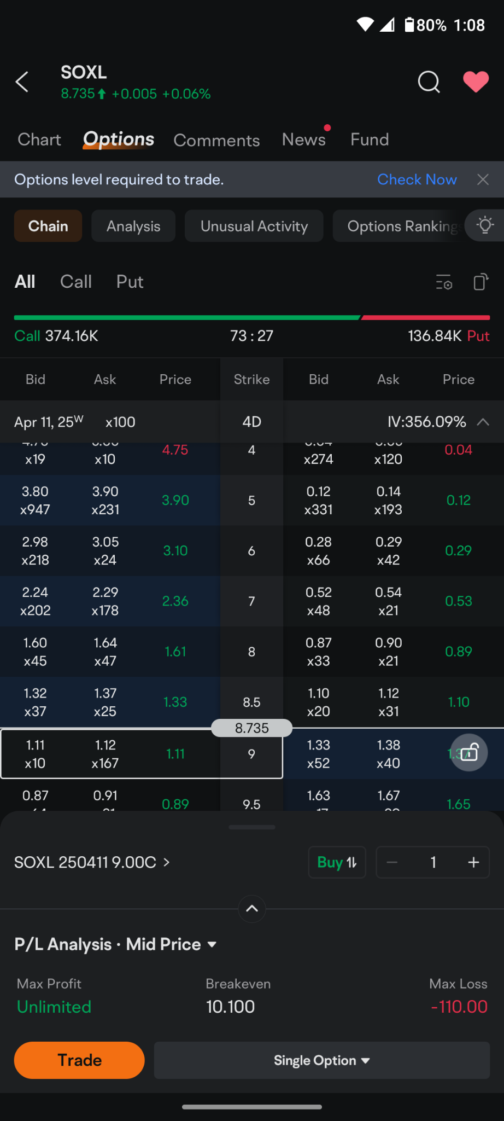This screenshot has height=1121, width=504.
Task: Click the lock icon on strike 9 row
Action: point(469,753)
